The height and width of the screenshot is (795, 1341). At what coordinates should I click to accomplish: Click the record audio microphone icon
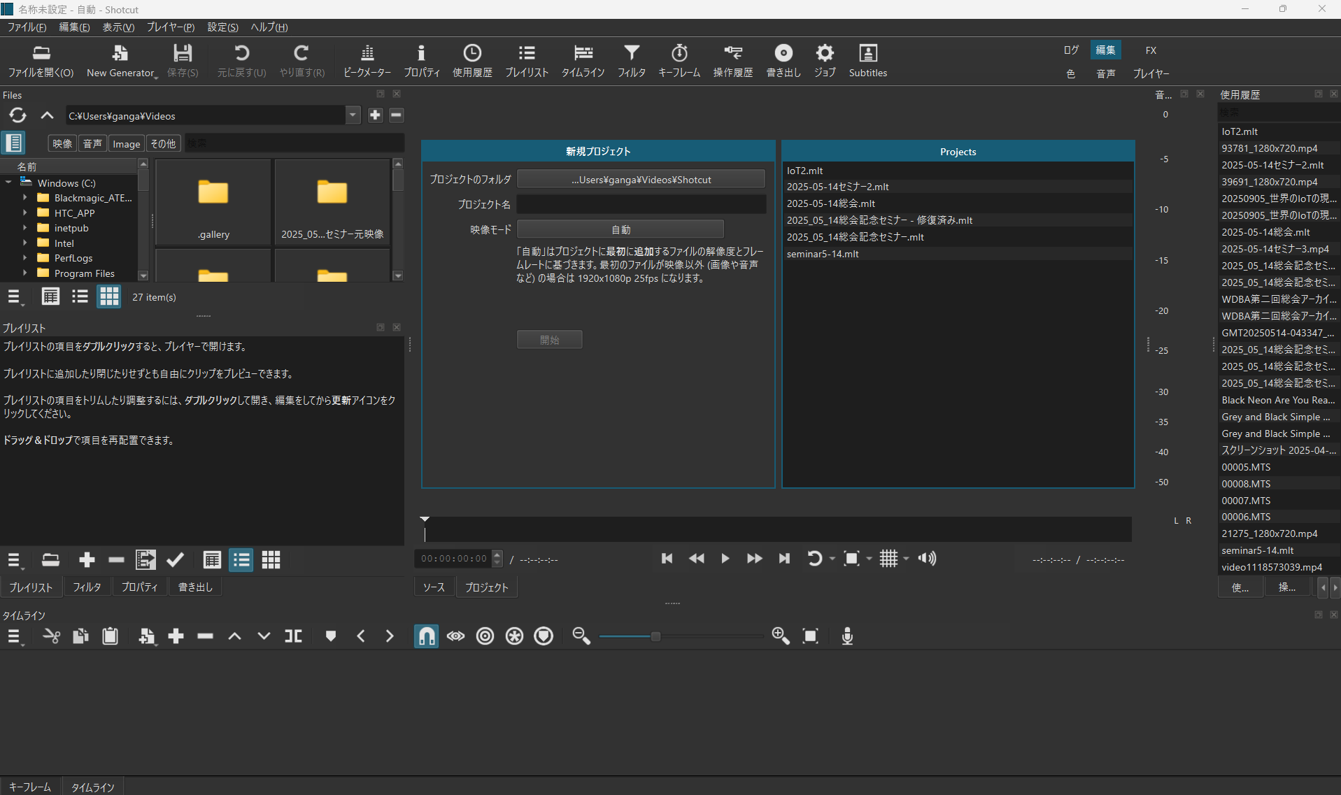(x=846, y=636)
